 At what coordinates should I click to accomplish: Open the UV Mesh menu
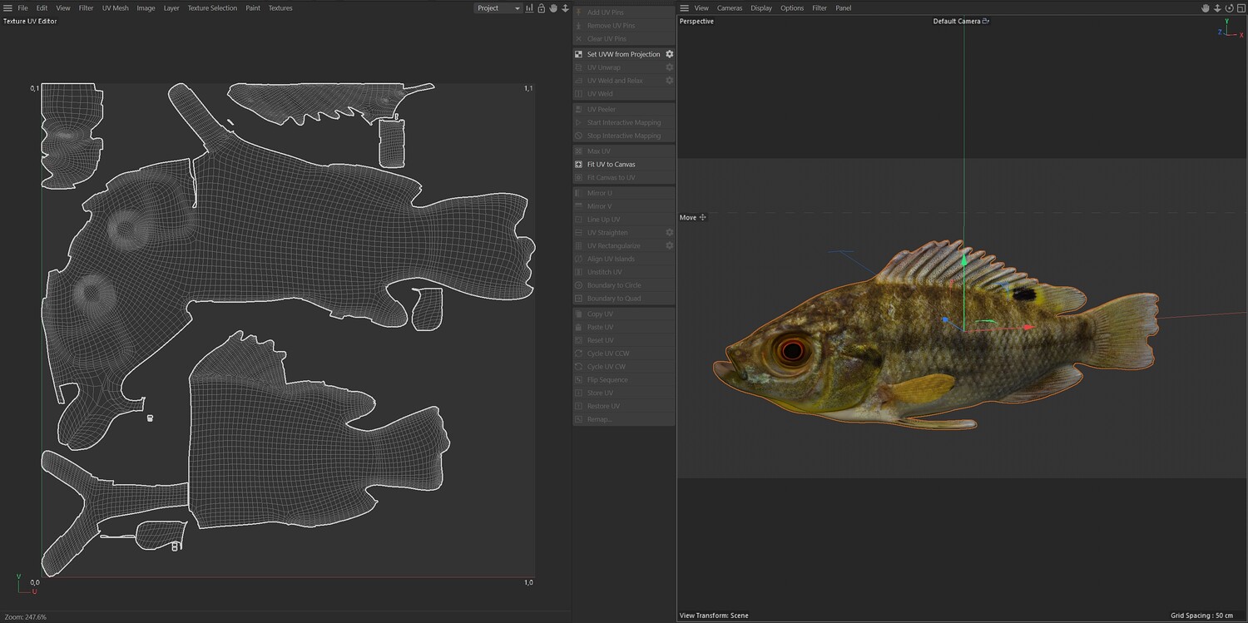coord(116,8)
